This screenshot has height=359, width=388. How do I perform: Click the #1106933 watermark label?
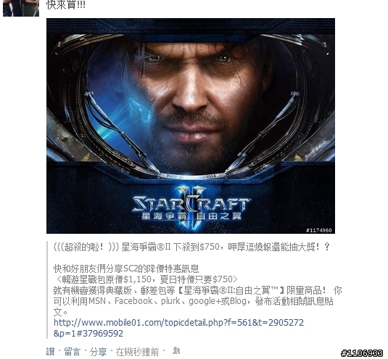[x=361, y=353]
